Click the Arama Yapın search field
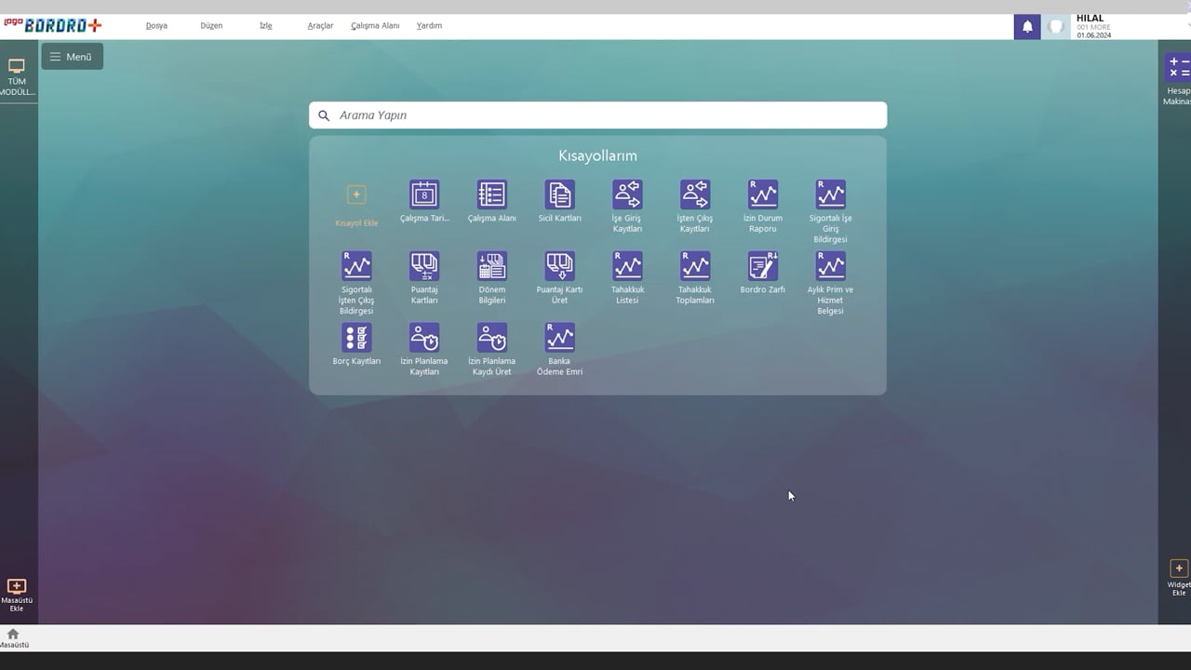Image resolution: width=1191 pixels, height=670 pixels. (597, 115)
